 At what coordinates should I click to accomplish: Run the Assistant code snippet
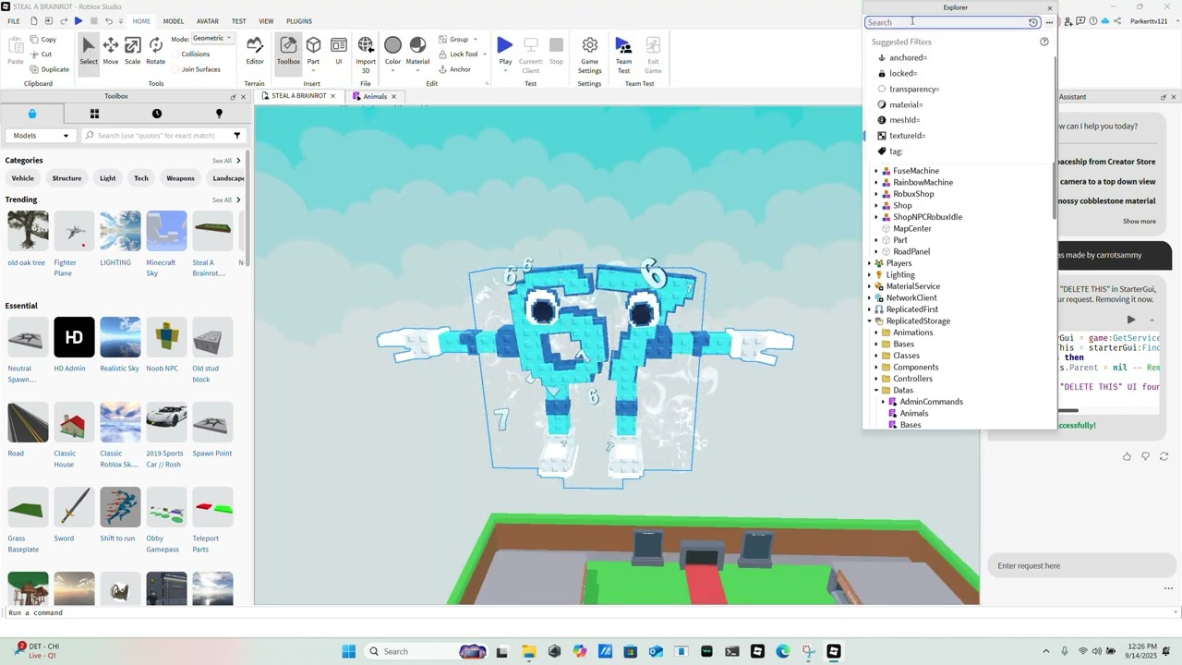1131,320
